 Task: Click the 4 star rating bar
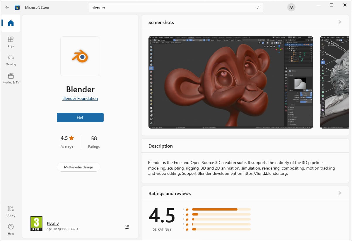(x=221, y=214)
